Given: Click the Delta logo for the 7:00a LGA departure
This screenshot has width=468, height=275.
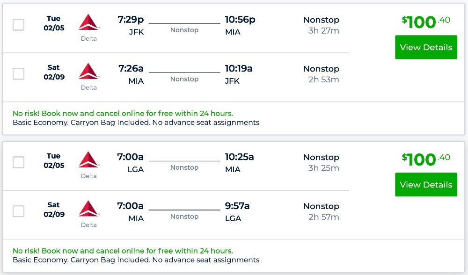Looking at the screenshot, I should 89,160.
